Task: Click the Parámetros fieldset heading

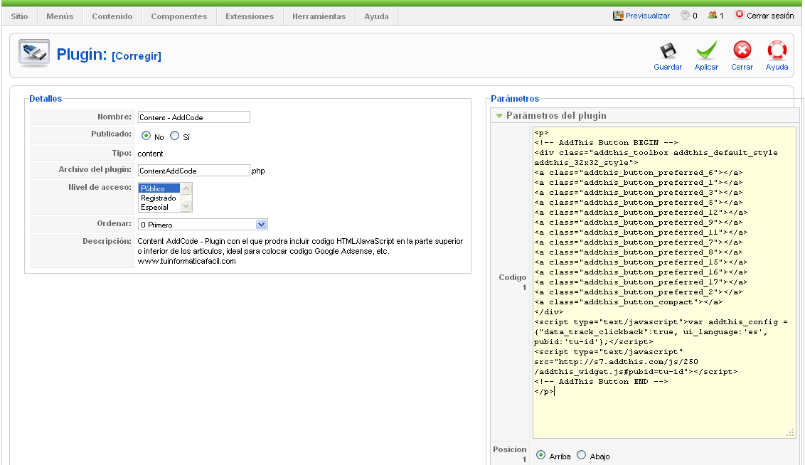Action: (515, 99)
